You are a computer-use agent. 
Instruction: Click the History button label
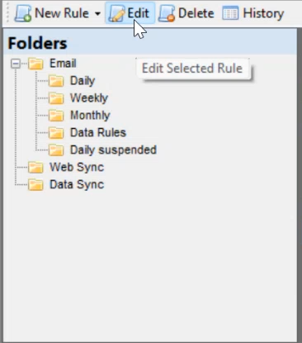(x=263, y=13)
